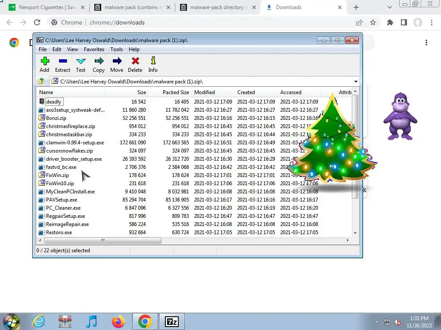Click the share page icon in address bar
441x330 pixels.
tap(359, 22)
